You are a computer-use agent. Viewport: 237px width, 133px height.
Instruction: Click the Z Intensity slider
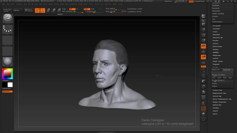[94, 11]
